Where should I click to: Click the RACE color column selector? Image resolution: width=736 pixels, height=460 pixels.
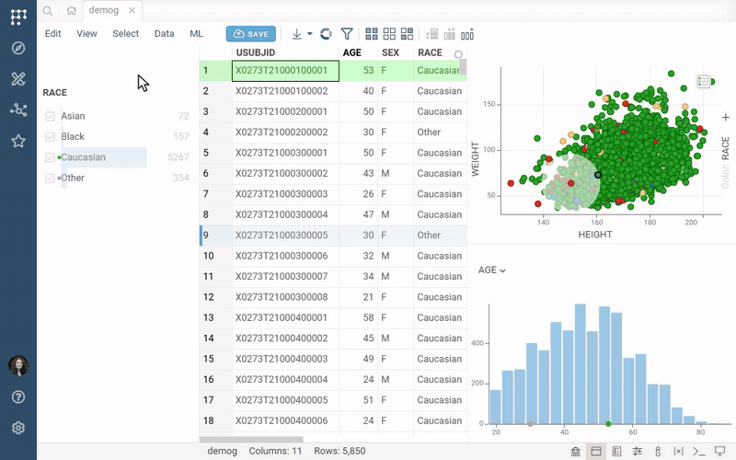(x=725, y=148)
